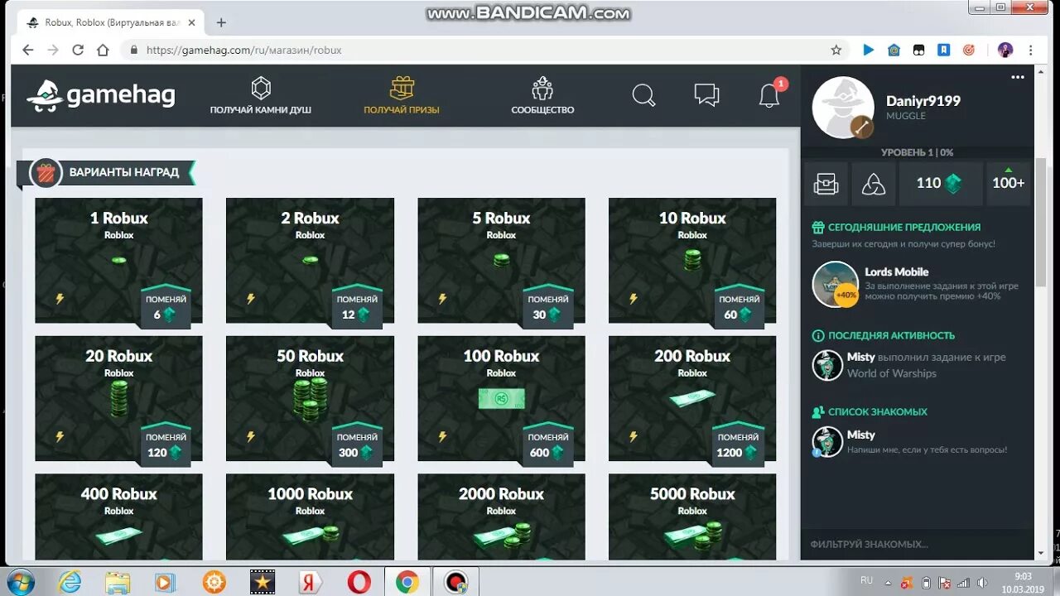The image size is (1060, 596).
Task: Click the blue play extension icon
Action: click(x=869, y=50)
